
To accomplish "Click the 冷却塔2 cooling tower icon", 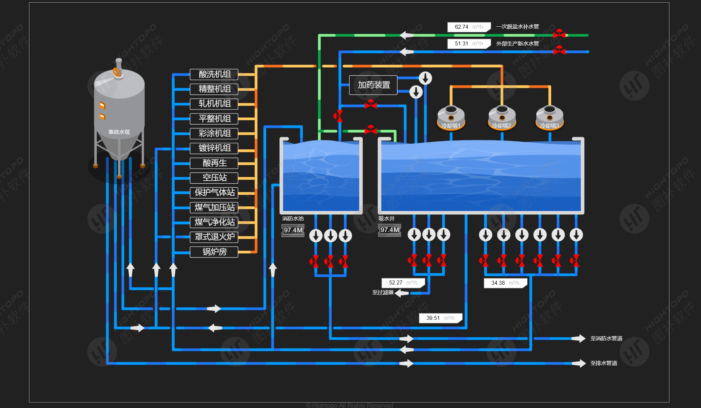I will click(x=502, y=118).
